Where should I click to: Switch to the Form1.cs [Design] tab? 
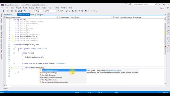coord(37,15)
